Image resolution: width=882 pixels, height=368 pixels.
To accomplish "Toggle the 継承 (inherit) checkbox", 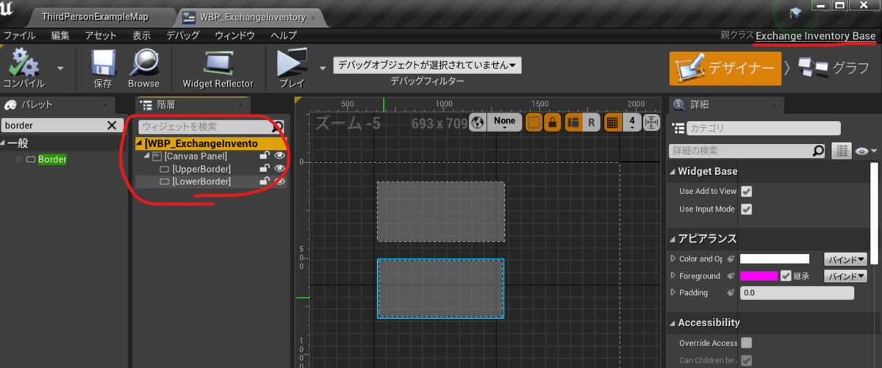I will (x=786, y=276).
